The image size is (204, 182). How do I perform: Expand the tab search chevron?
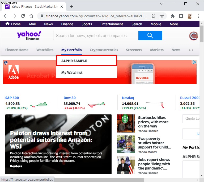pyautogui.click(x=161, y=4)
